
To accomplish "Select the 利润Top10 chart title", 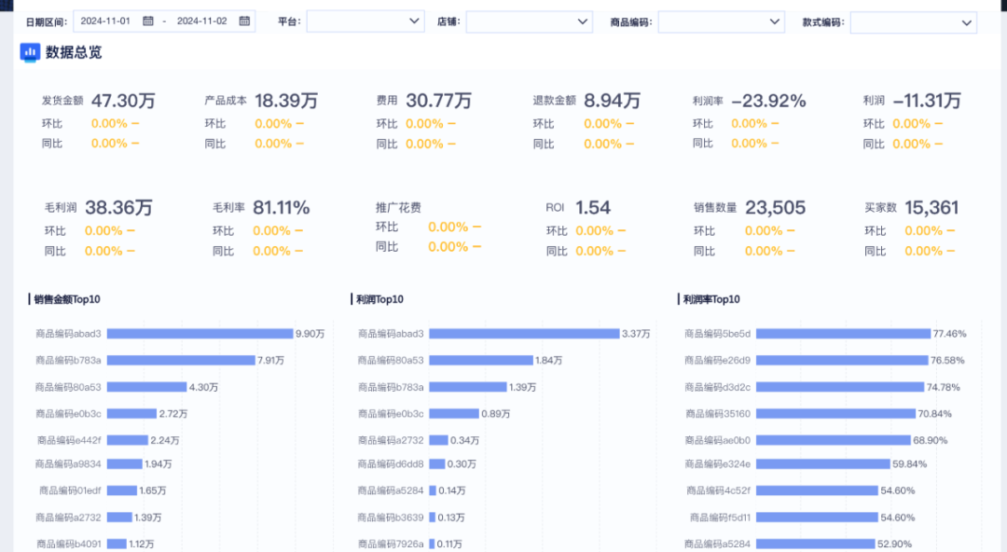I will (379, 299).
